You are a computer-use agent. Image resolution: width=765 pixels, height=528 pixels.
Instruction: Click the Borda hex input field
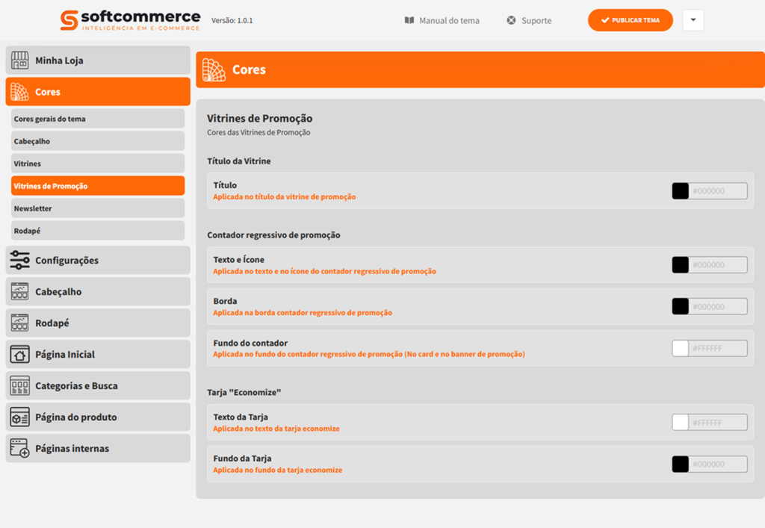point(718,307)
